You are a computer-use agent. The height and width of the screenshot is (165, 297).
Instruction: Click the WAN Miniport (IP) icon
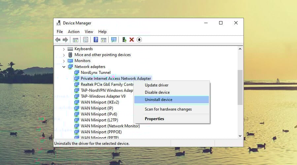[77, 108]
